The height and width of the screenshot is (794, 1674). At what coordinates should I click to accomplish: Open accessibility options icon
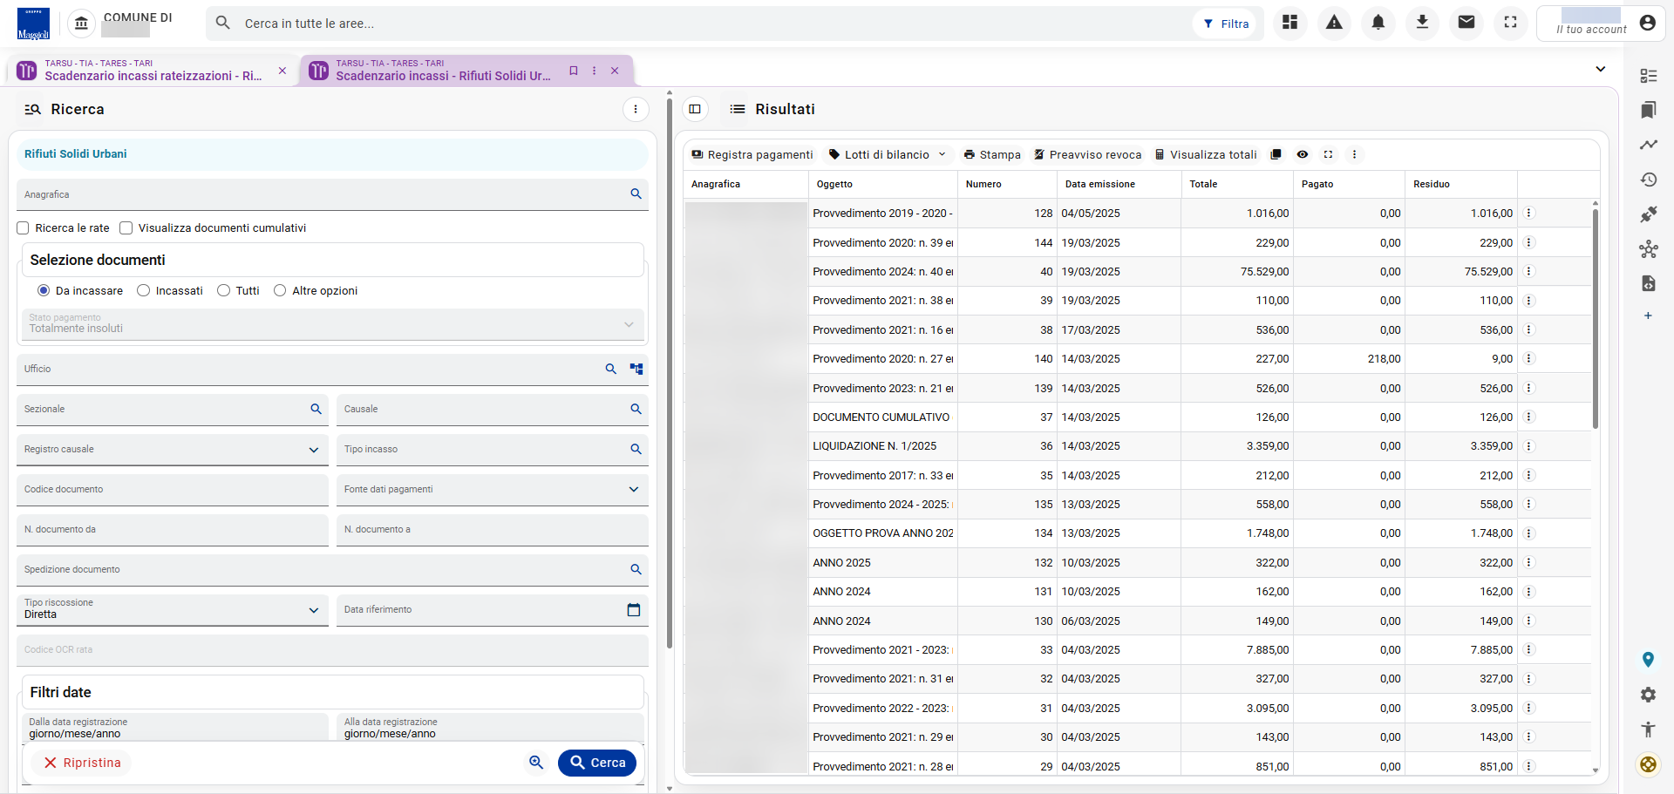pos(1648,730)
